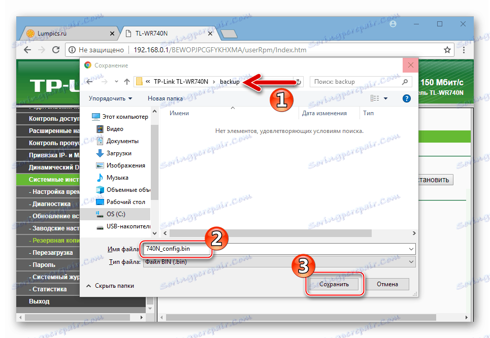490x338 pixels.
Task: Select Этот компьютер in navigation tree
Action: (120, 117)
